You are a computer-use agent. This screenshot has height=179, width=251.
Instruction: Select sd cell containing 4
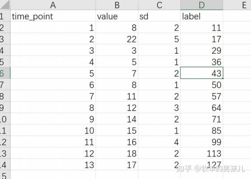159,142
